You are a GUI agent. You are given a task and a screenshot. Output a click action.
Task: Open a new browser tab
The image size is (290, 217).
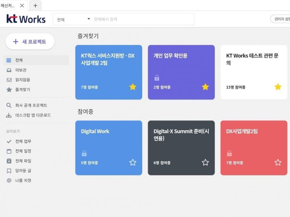tap(35, 5)
